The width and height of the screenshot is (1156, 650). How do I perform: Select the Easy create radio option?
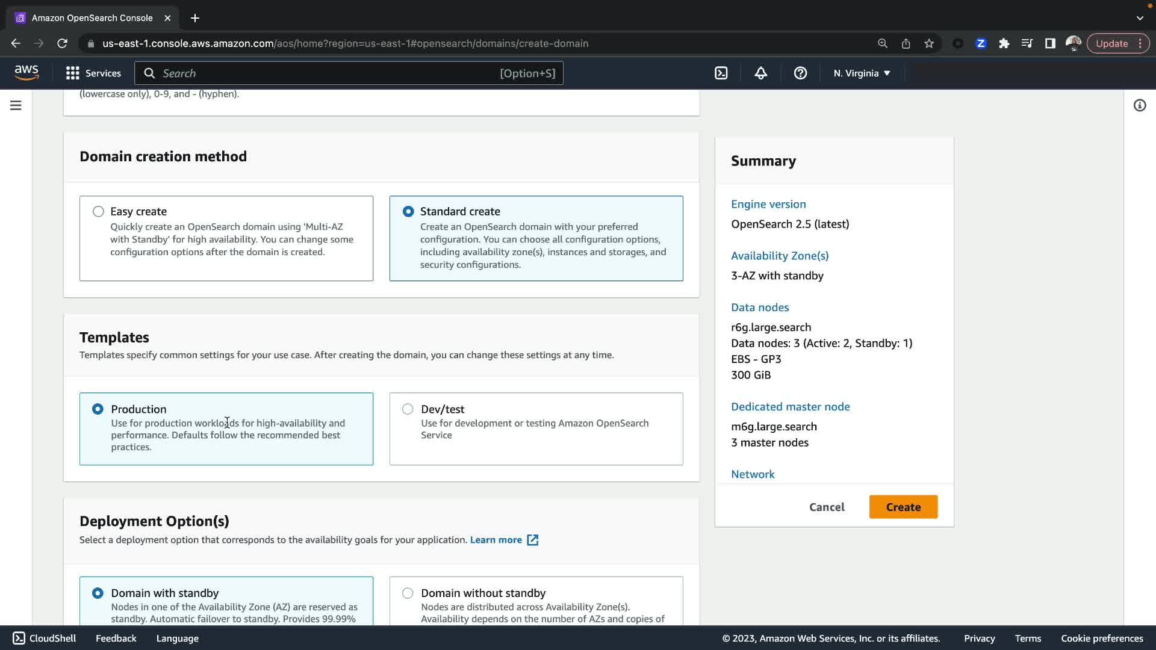(x=98, y=211)
